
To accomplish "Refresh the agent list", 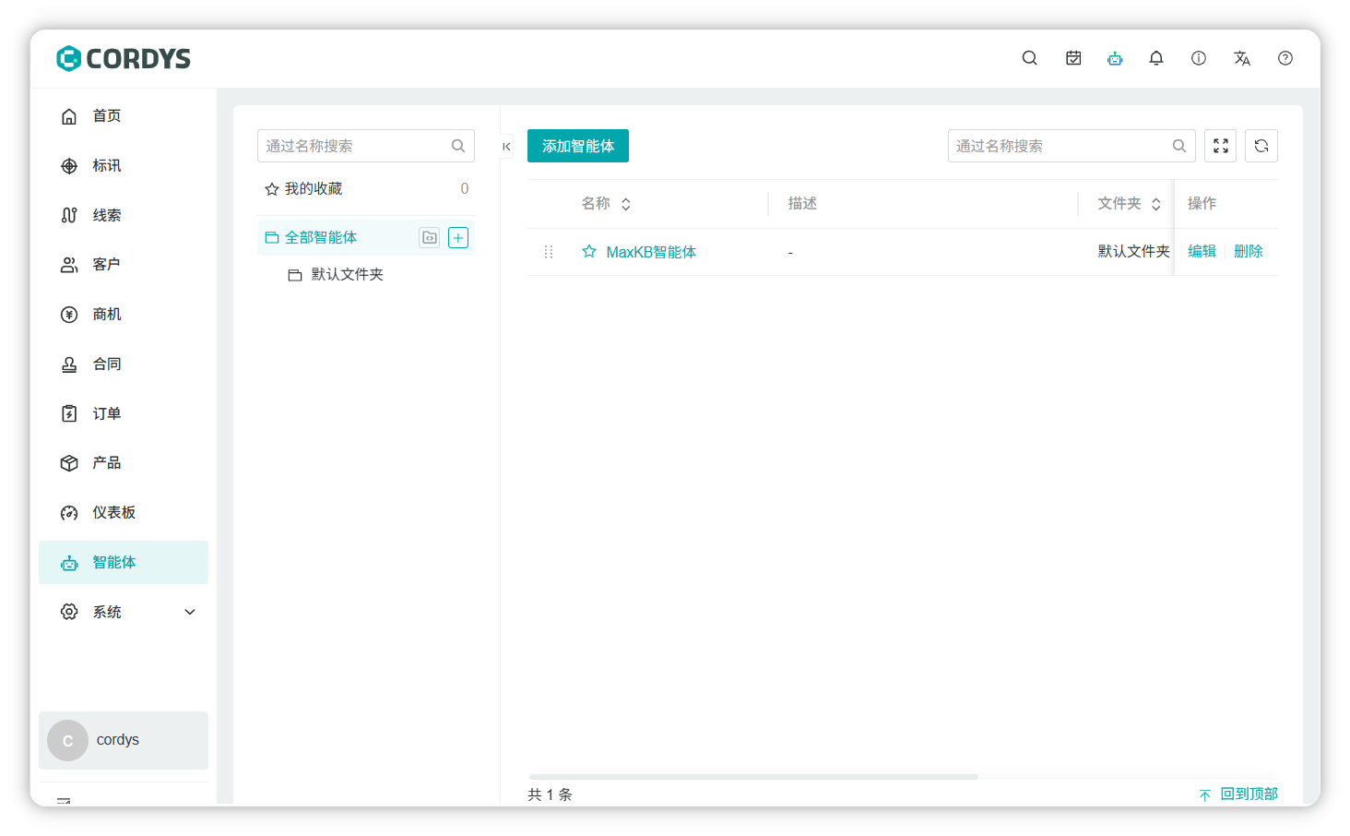I will [x=1261, y=146].
